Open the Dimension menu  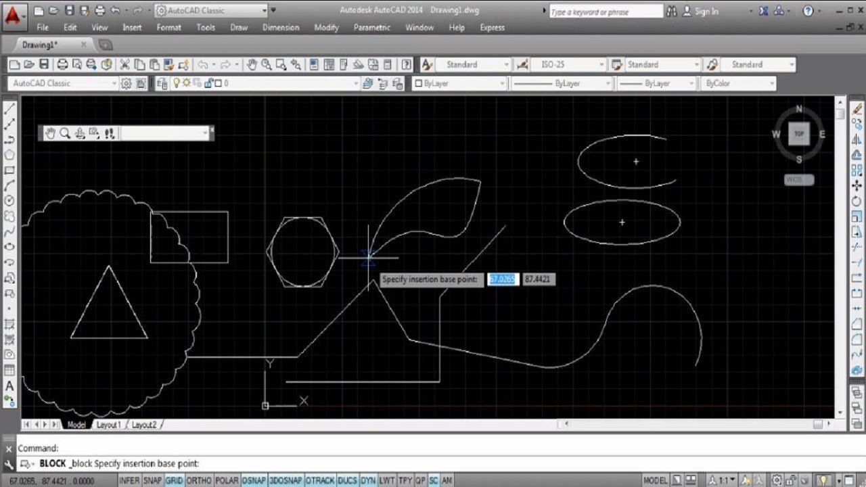pyautogui.click(x=281, y=28)
